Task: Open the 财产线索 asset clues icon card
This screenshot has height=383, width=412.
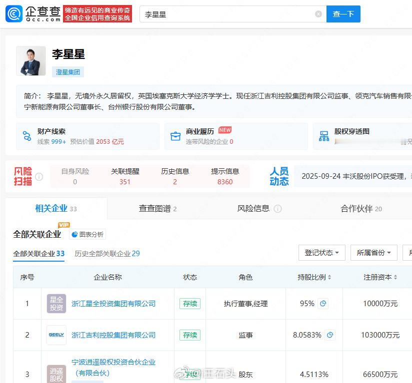Action: point(27,136)
